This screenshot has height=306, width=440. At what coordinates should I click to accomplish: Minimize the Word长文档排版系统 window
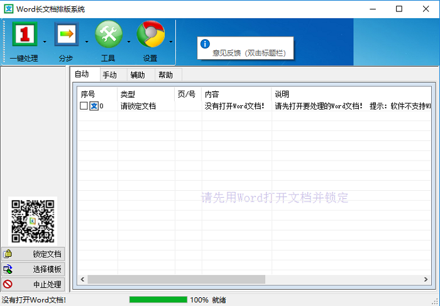click(x=373, y=9)
